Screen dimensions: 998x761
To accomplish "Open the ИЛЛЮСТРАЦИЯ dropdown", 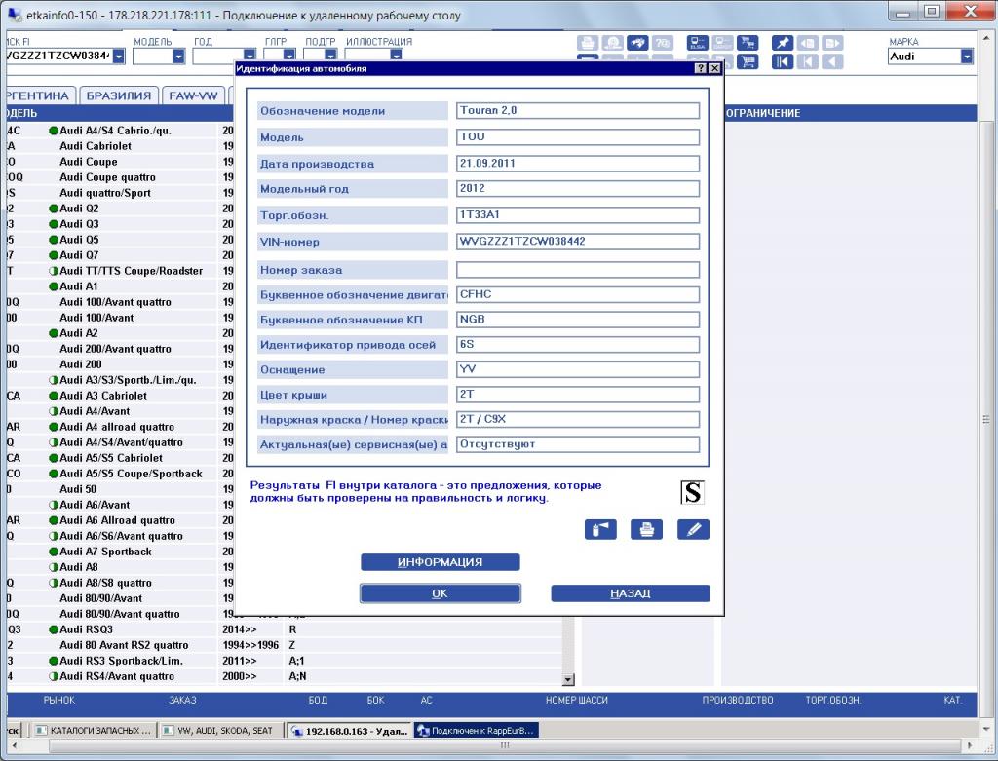I will click(397, 56).
